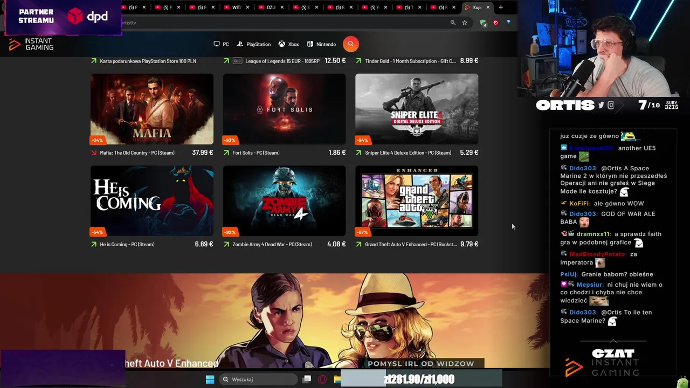This screenshot has height=388, width=690.
Task: Click the Nintendo Switch icon in navigation
Action: pos(310,44)
